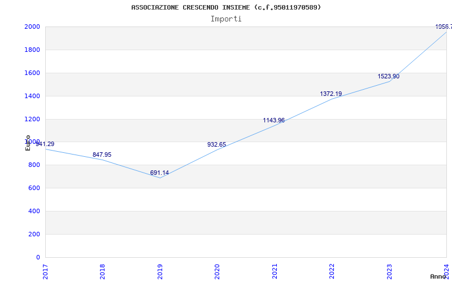
Task: Select the 1143.96 data label
Action: coord(273,120)
